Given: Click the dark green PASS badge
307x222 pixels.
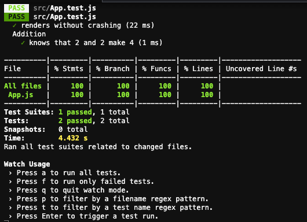Looking at the screenshot, I should 16,17.
